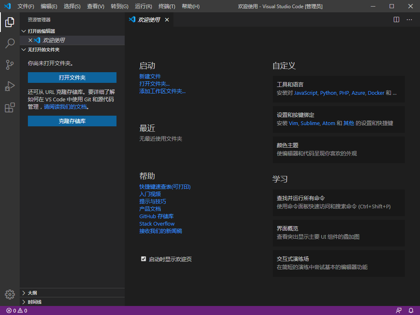Open the Extensions view
The height and width of the screenshot is (315, 420).
pos(9,107)
